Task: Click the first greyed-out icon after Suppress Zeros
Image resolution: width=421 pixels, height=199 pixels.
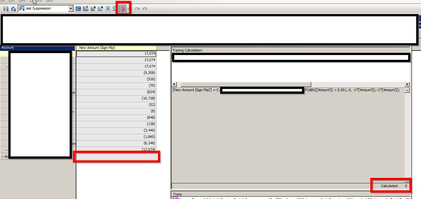Action: pos(130,9)
